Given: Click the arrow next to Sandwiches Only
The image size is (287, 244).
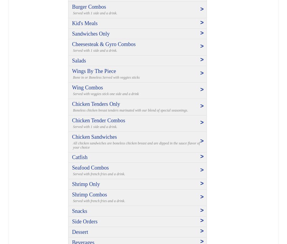Looking at the screenshot, I should tap(202, 33).
